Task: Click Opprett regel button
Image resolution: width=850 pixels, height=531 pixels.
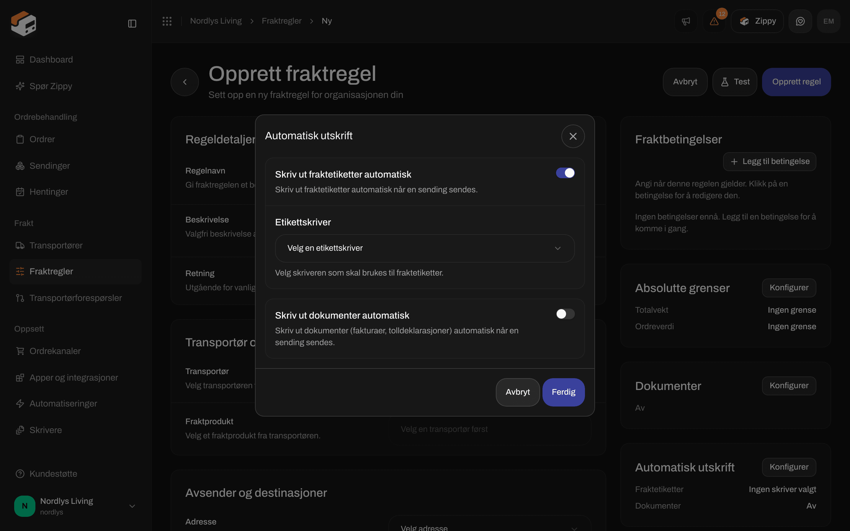Action: [x=796, y=82]
